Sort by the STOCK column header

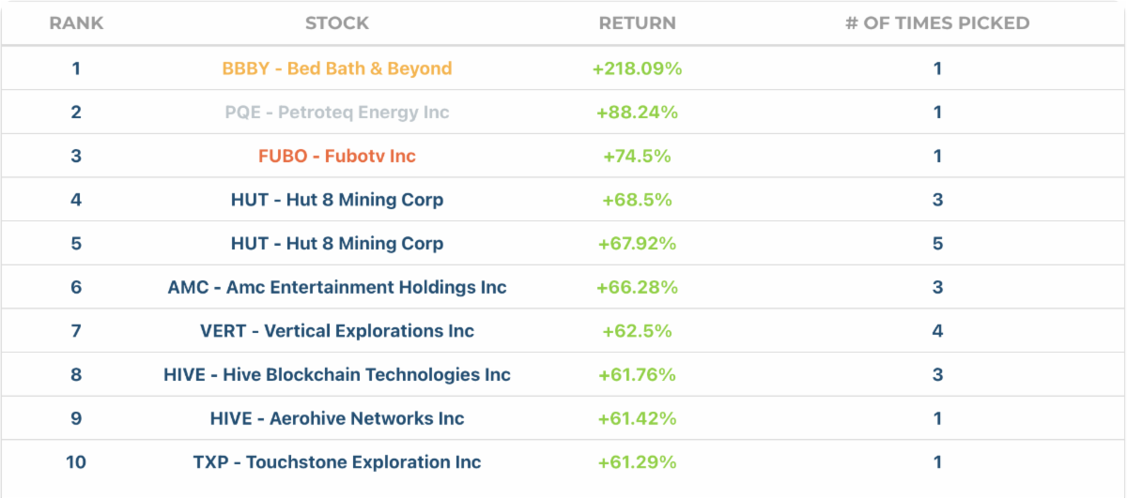(337, 23)
